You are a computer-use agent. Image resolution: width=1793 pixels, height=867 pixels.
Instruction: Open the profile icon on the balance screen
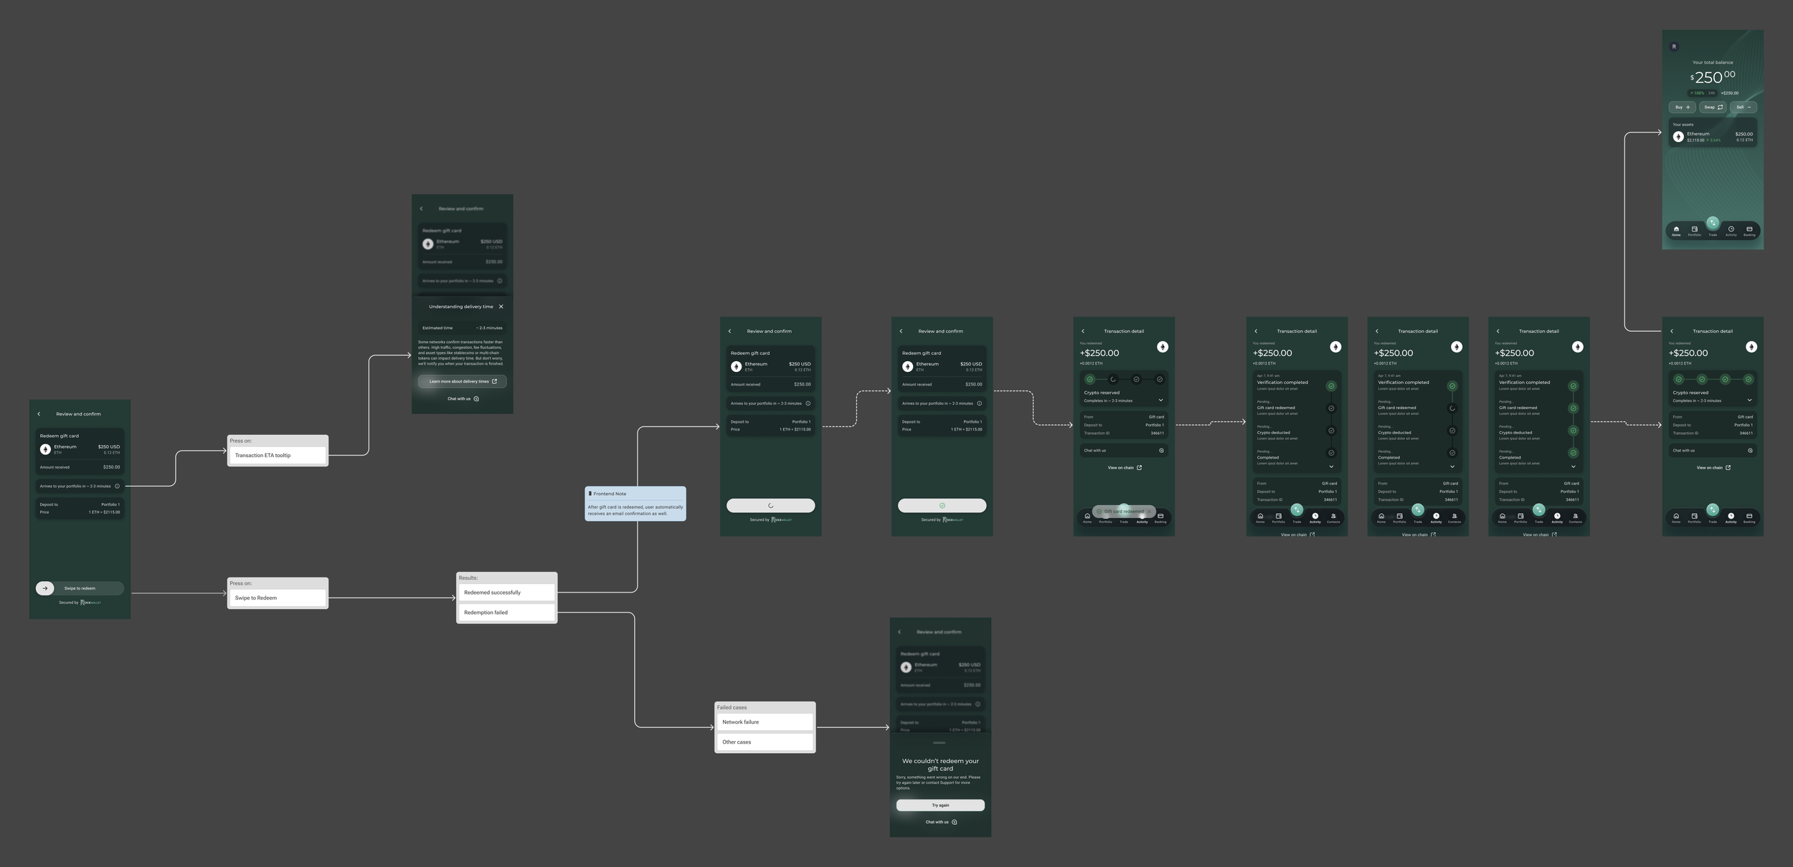tap(1675, 47)
